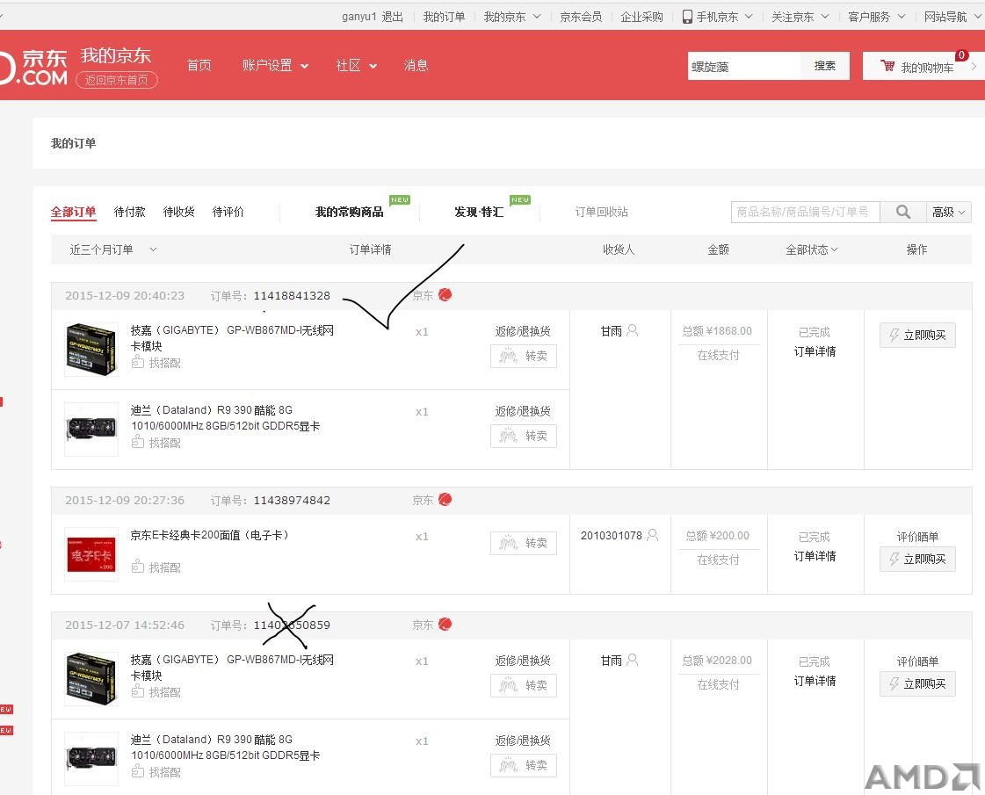Open the 高级 search options dropdown
Viewport: 985px width, 795px height.
949,213
